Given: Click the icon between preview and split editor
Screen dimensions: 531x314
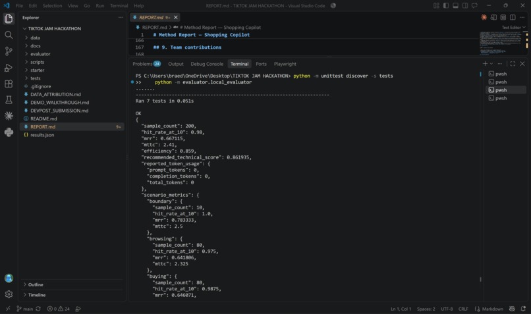Looking at the screenshot, I should (x=503, y=17).
